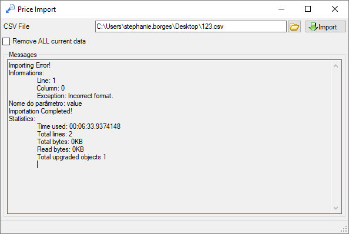Select the 'Line: 1' message text
The height and width of the screenshot is (234, 349).
46,81
